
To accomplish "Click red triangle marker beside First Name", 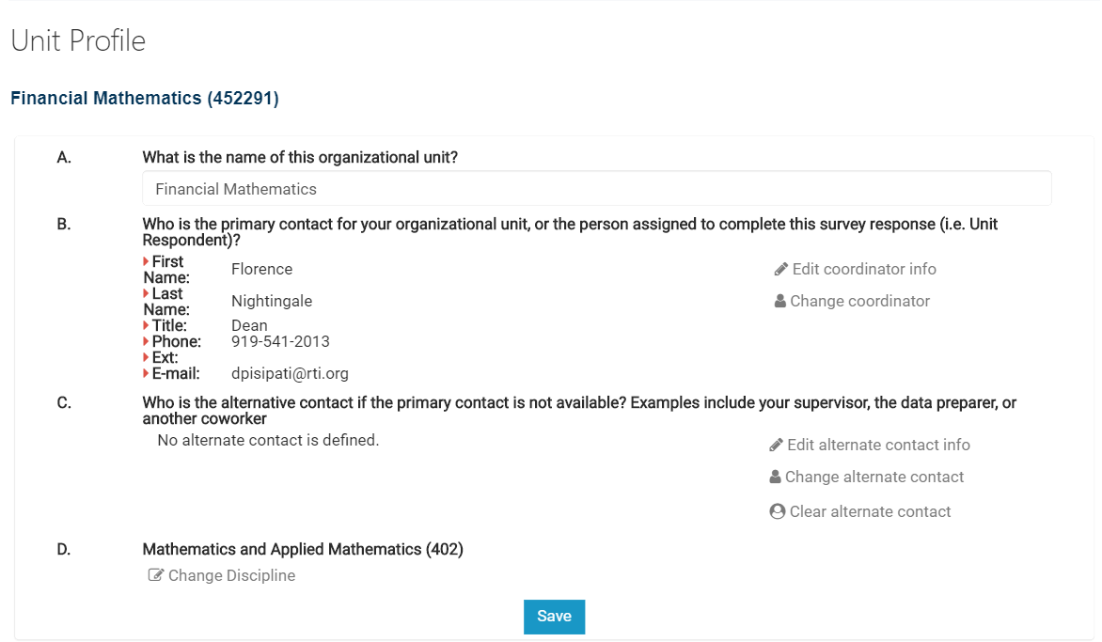I will [x=146, y=261].
